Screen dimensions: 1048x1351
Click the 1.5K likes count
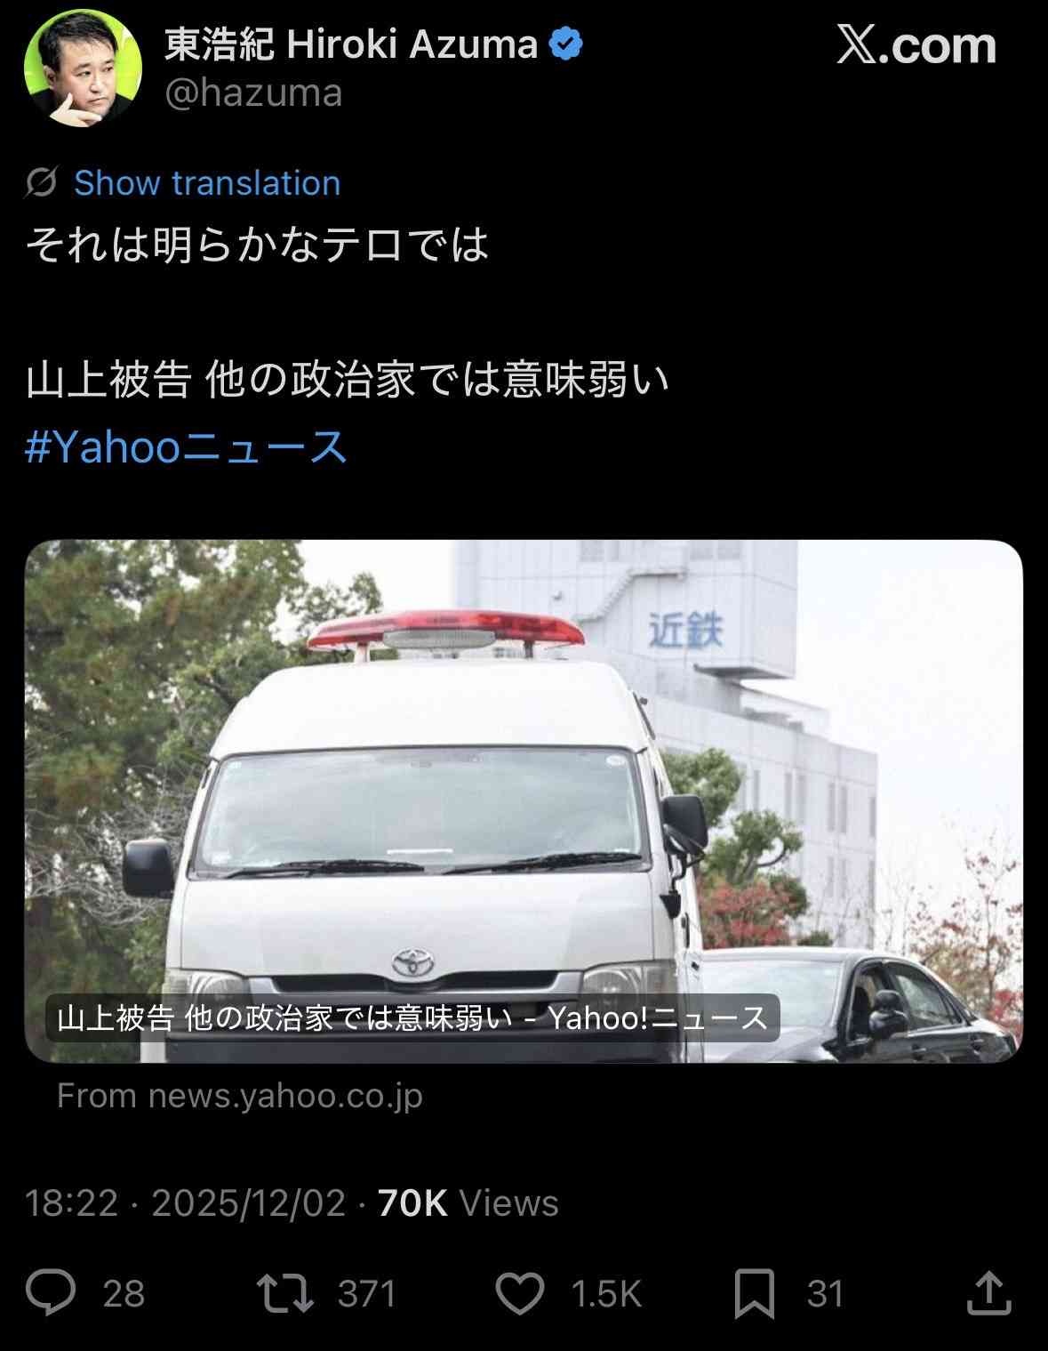(x=606, y=1293)
